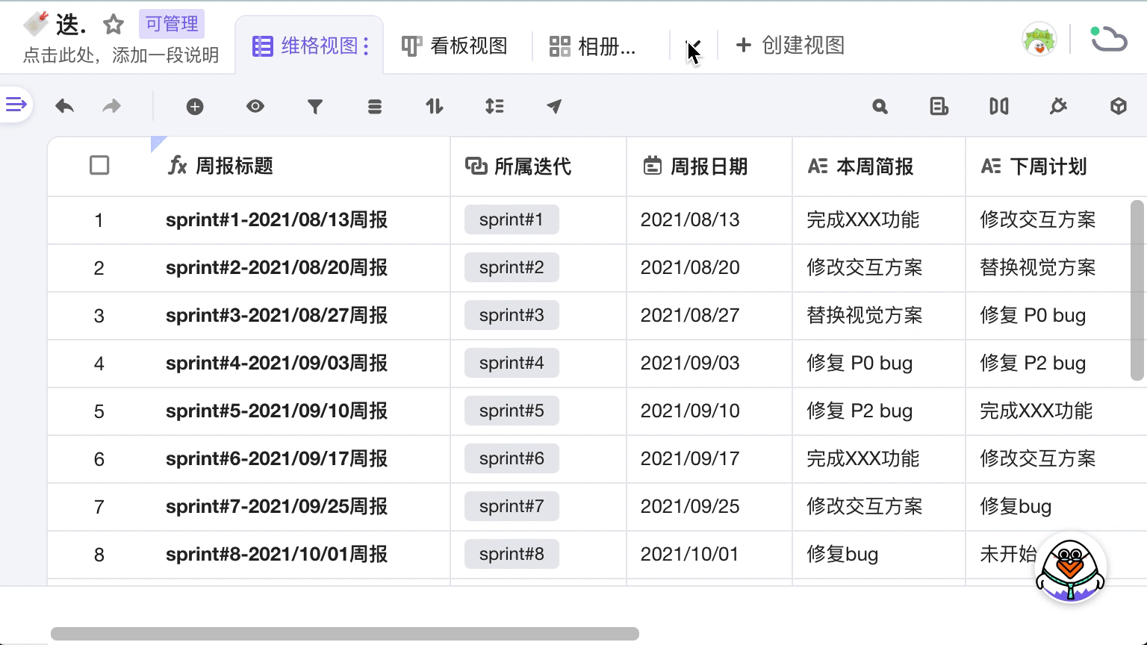1147x645 pixels.
Task: Expand the left sidebar panel
Action: click(x=16, y=105)
